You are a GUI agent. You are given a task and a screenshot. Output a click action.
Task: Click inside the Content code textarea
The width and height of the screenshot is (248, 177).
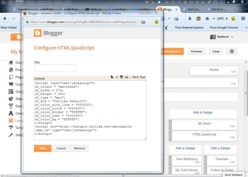pos(90,110)
